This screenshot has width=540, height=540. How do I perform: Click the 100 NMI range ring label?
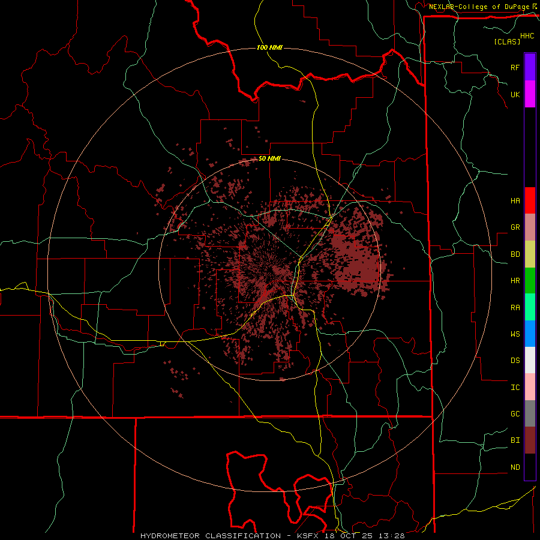pyautogui.click(x=269, y=47)
